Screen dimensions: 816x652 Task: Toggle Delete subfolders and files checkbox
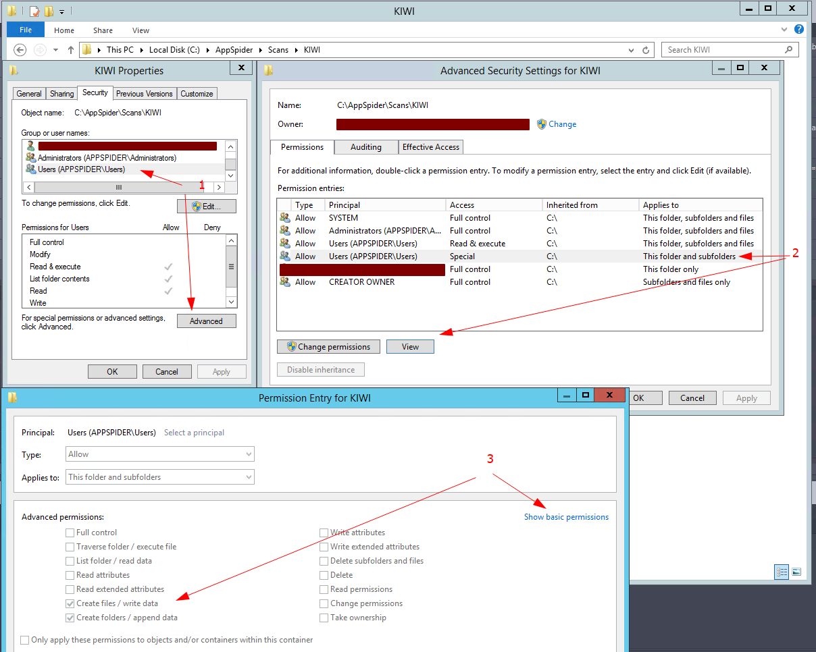[324, 561]
